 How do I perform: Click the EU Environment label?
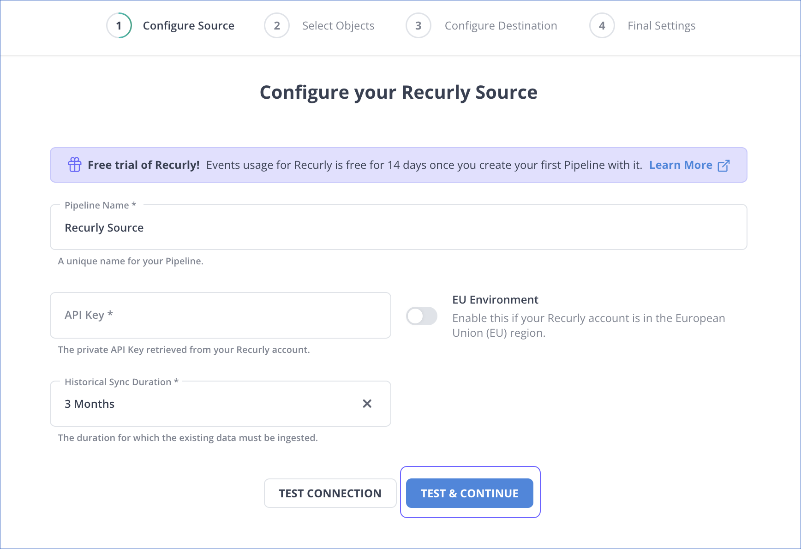(495, 300)
